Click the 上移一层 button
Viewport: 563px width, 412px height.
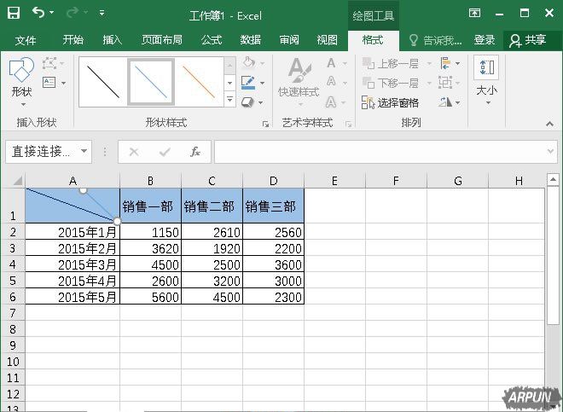tap(391, 64)
